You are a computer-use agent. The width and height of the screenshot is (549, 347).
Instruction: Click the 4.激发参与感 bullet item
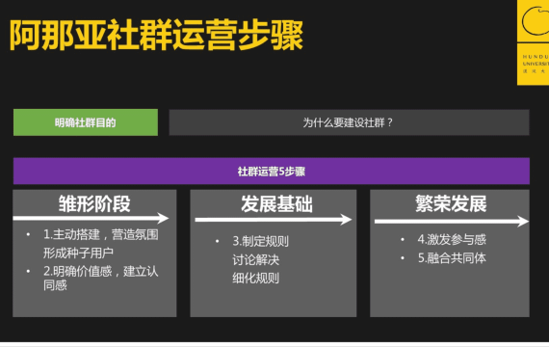coord(452,239)
